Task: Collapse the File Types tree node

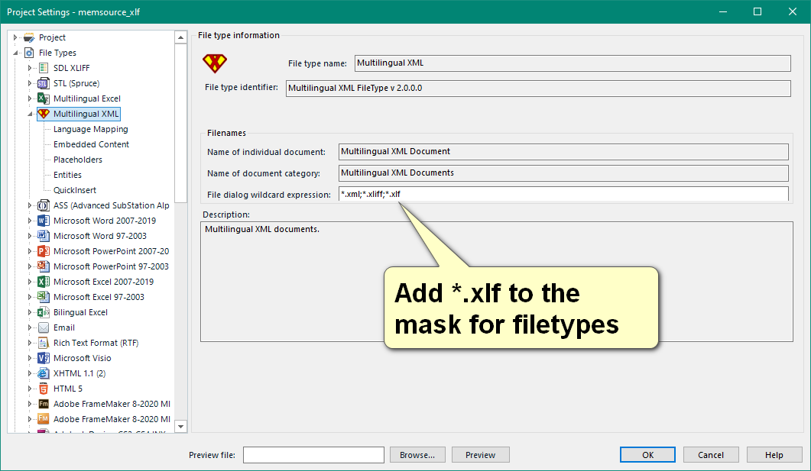Action: (x=15, y=53)
